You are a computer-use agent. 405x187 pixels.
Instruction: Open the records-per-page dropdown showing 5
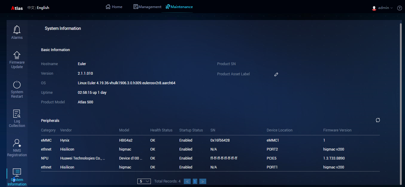[x=144, y=181]
